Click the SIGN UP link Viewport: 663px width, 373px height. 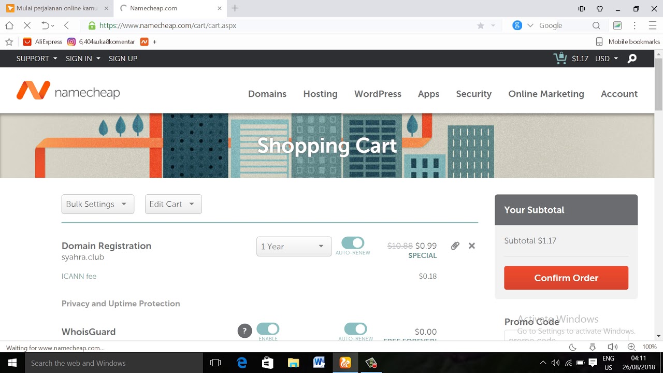(123, 59)
